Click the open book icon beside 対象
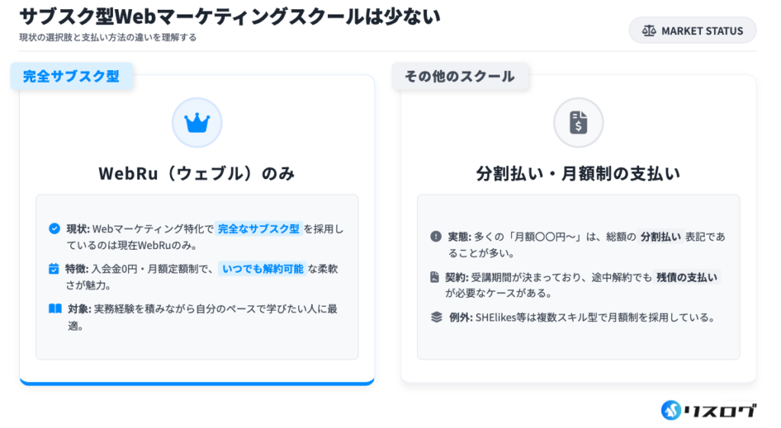Image resolution: width=781 pixels, height=428 pixels. 55,308
